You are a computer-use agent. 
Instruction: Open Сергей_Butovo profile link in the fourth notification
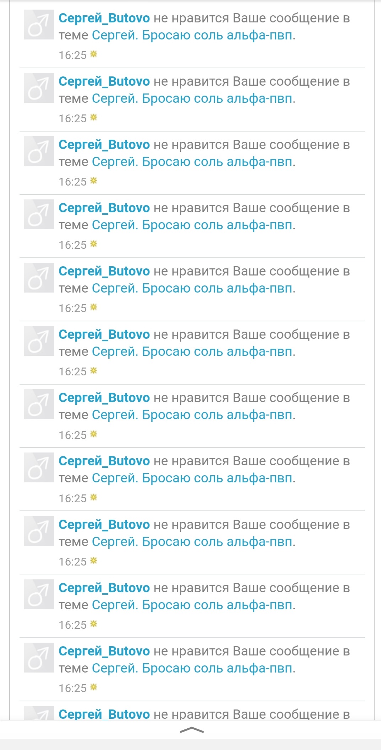[x=104, y=208]
